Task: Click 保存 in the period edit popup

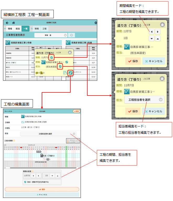Action: [133, 62]
